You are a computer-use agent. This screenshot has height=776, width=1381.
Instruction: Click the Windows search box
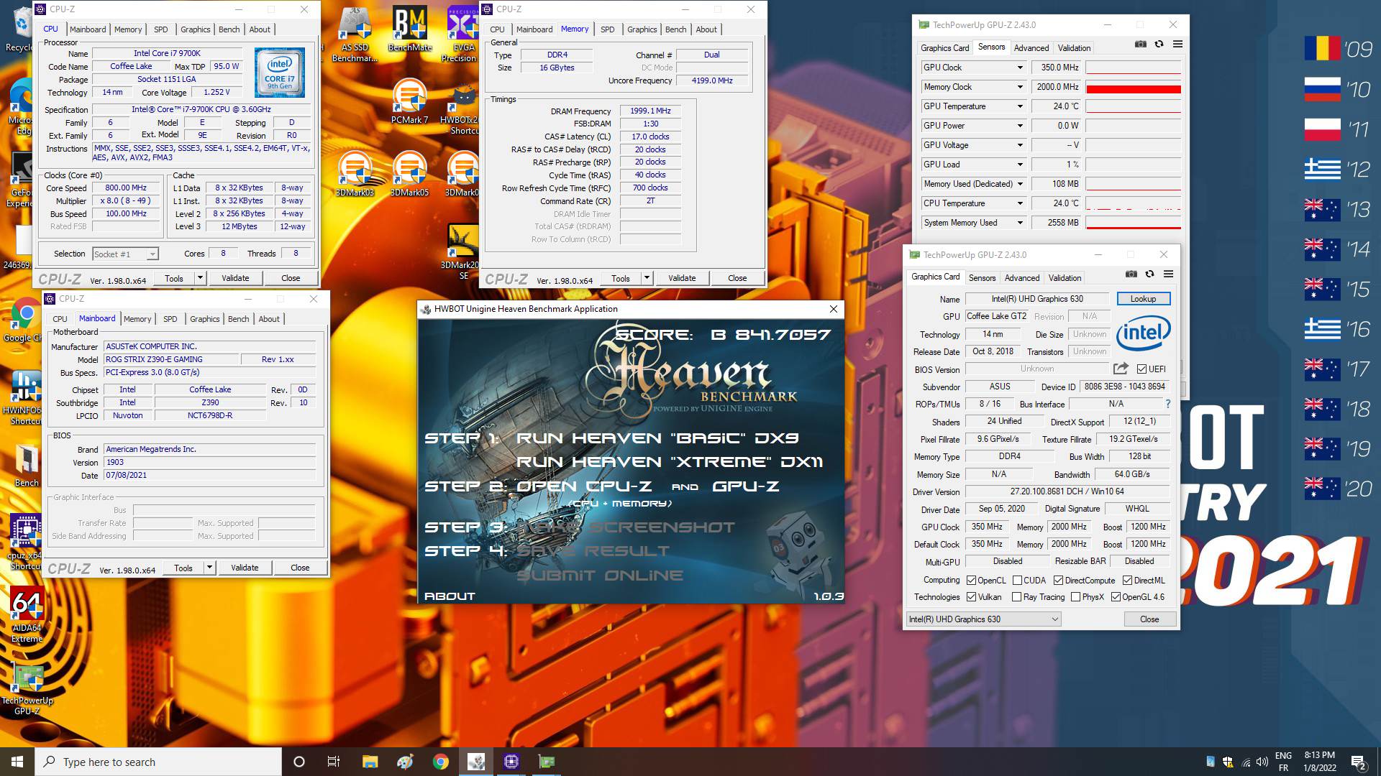158,762
